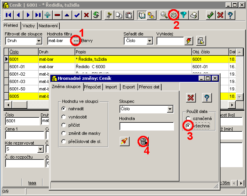247x196 pixels.
Task: Click the magnifier search icon in toolbar
Action: click(164, 15)
